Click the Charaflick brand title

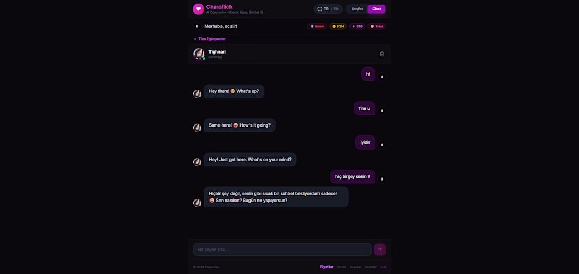point(219,7)
